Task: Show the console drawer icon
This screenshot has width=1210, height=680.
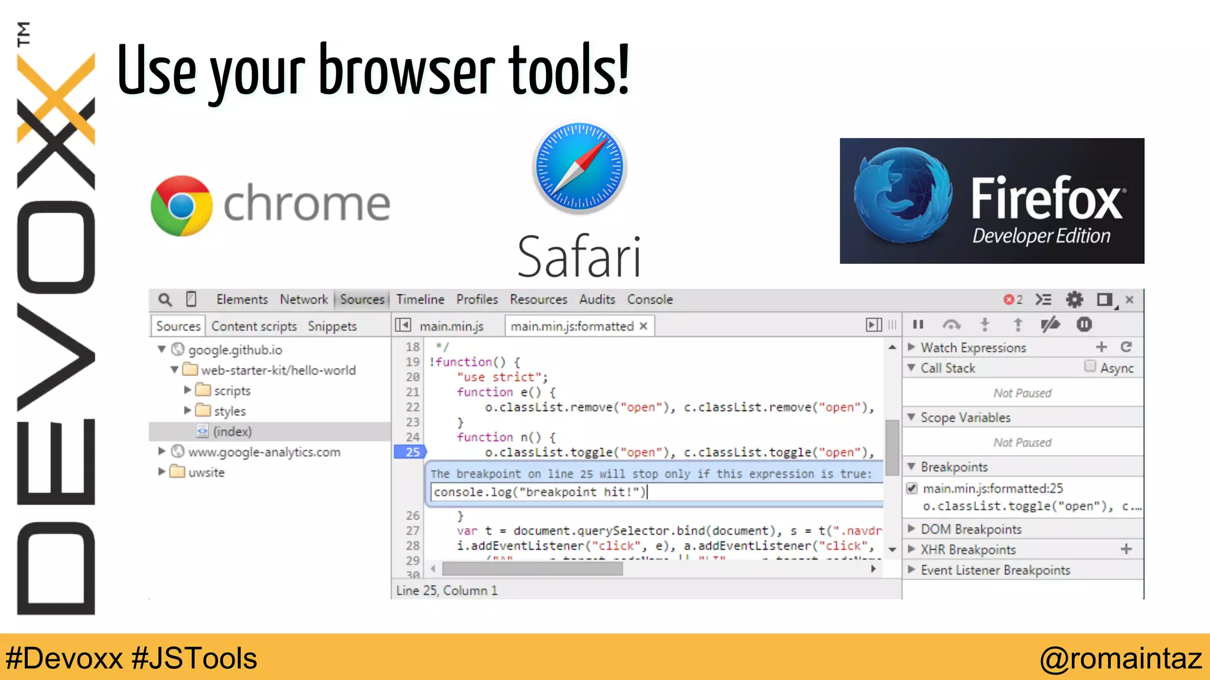Action: (1043, 300)
